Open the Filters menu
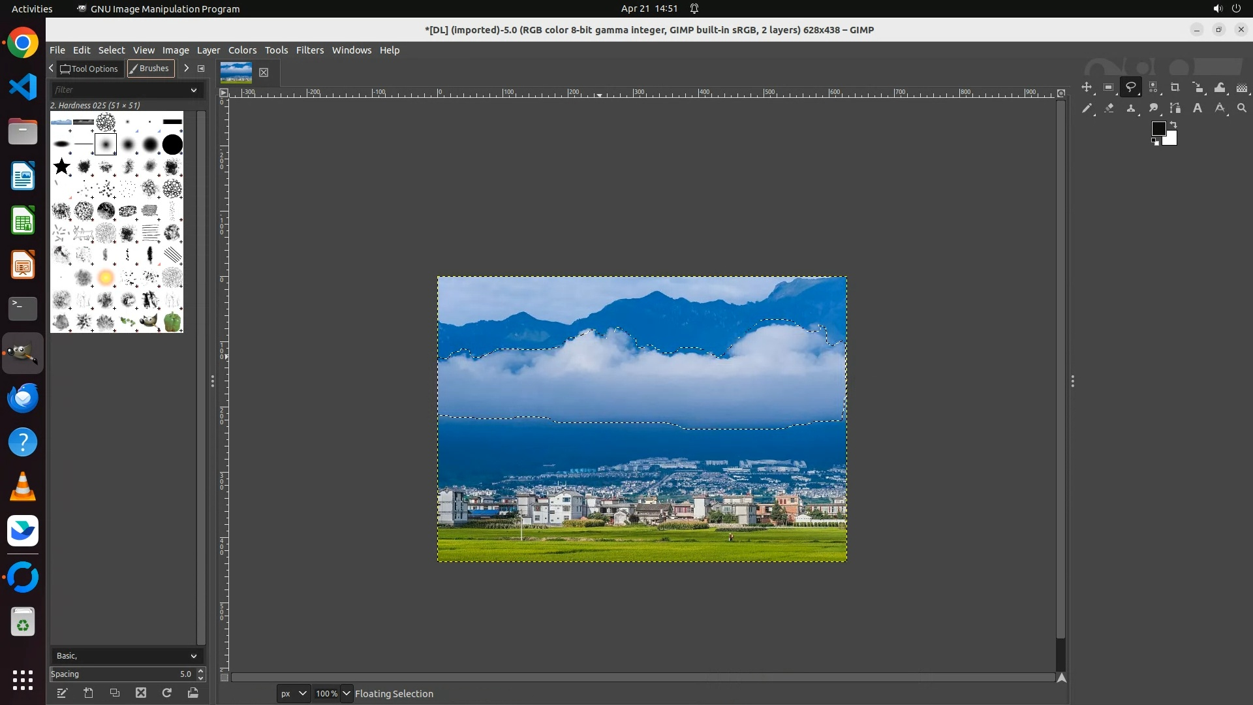 [309, 50]
